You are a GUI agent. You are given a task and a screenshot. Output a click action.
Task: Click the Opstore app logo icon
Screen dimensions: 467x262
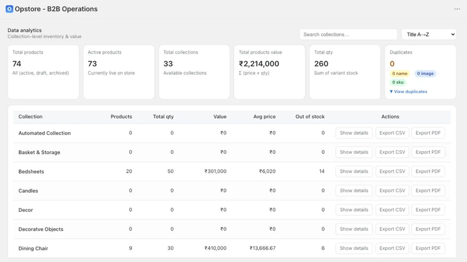(x=9, y=9)
